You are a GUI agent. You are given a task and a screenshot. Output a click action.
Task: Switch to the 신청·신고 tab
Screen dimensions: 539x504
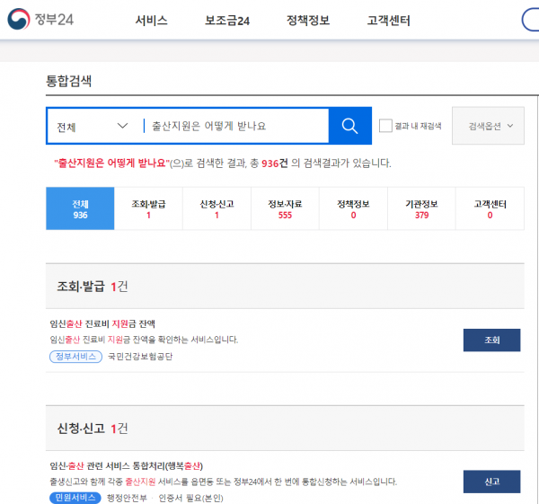pyautogui.click(x=216, y=209)
